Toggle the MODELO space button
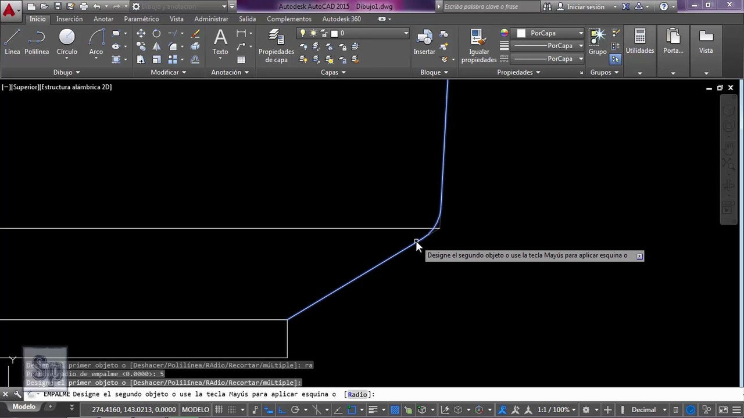The width and height of the screenshot is (744, 418). click(195, 410)
